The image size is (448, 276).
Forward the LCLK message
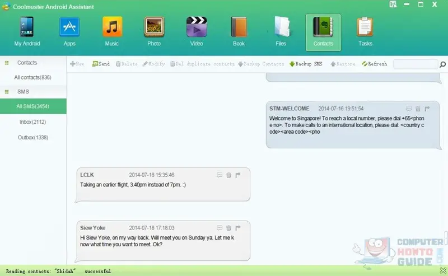237,175
